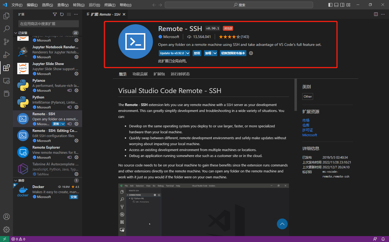Open the Accounts icon in activity bar
This screenshot has height=242, width=389.
(6, 217)
